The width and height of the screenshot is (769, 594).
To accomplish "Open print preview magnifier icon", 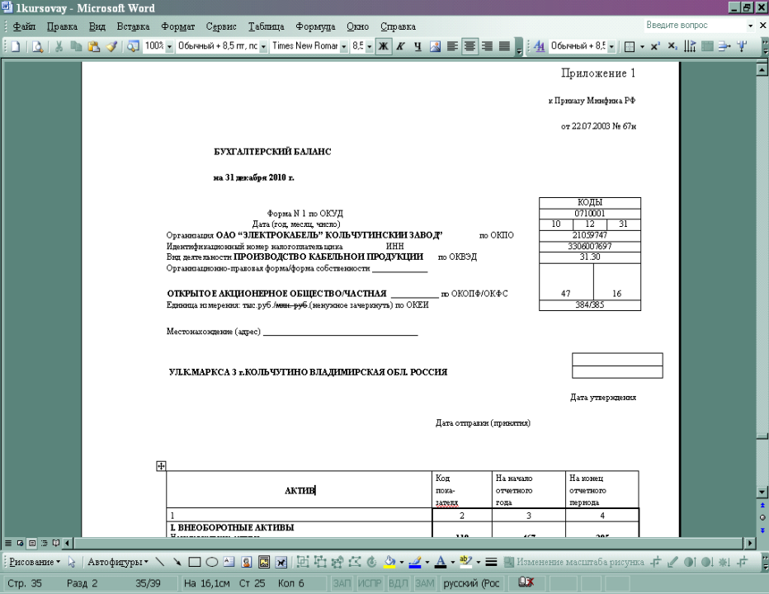I will [x=37, y=46].
